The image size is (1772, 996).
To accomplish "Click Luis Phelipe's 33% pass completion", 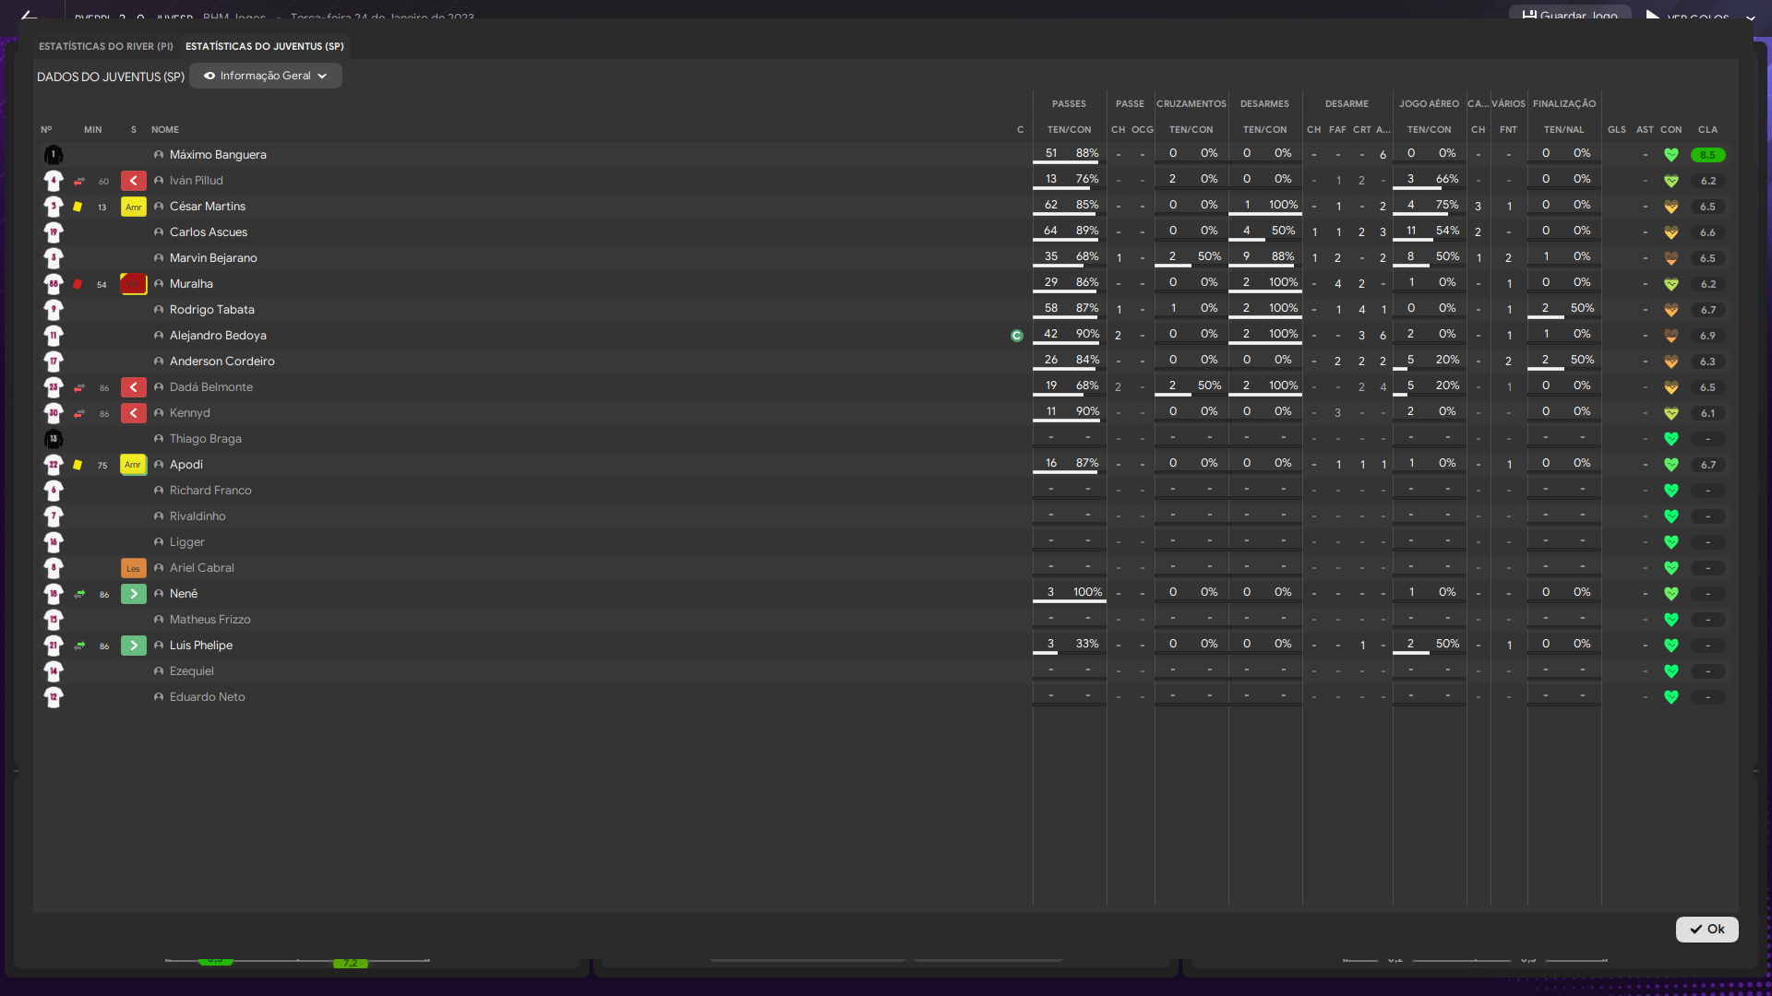I will [1087, 644].
